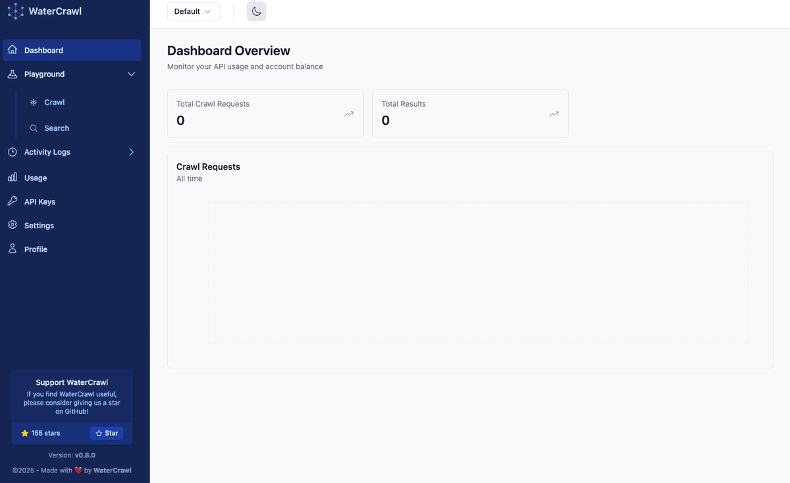The image size is (790, 483).
Task: Click the Profile person icon
Action: tap(13, 249)
